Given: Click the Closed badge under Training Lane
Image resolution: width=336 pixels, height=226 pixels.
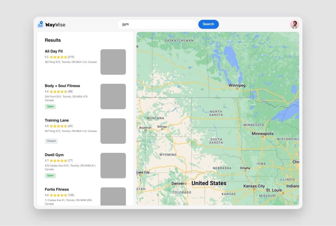Looking at the screenshot, I should click(x=51, y=141).
